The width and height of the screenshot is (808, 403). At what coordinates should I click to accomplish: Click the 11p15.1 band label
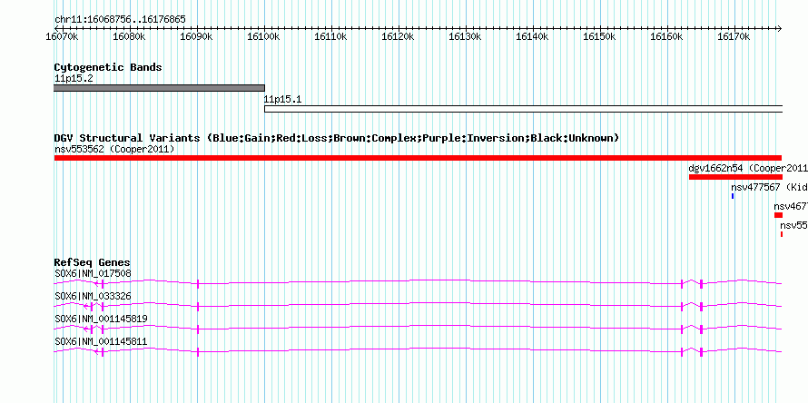(x=282, y=100)
